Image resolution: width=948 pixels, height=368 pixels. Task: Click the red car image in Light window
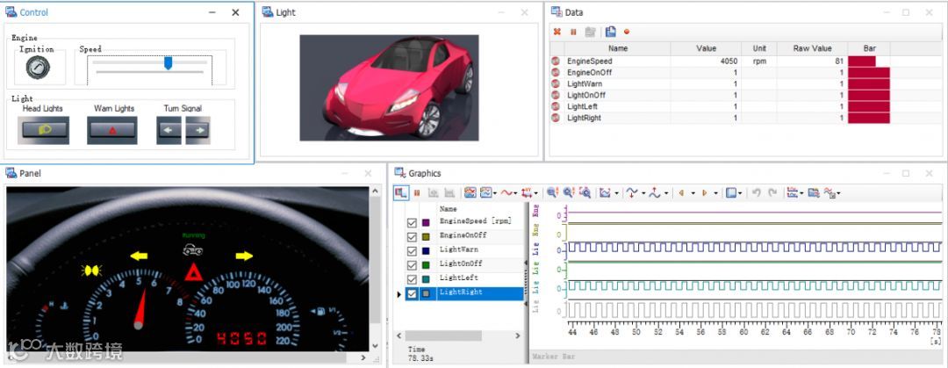point(389,88)
